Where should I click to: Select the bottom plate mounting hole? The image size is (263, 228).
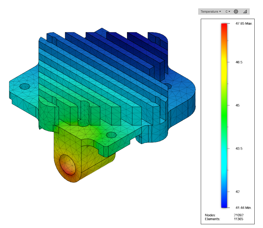(111, 135)
